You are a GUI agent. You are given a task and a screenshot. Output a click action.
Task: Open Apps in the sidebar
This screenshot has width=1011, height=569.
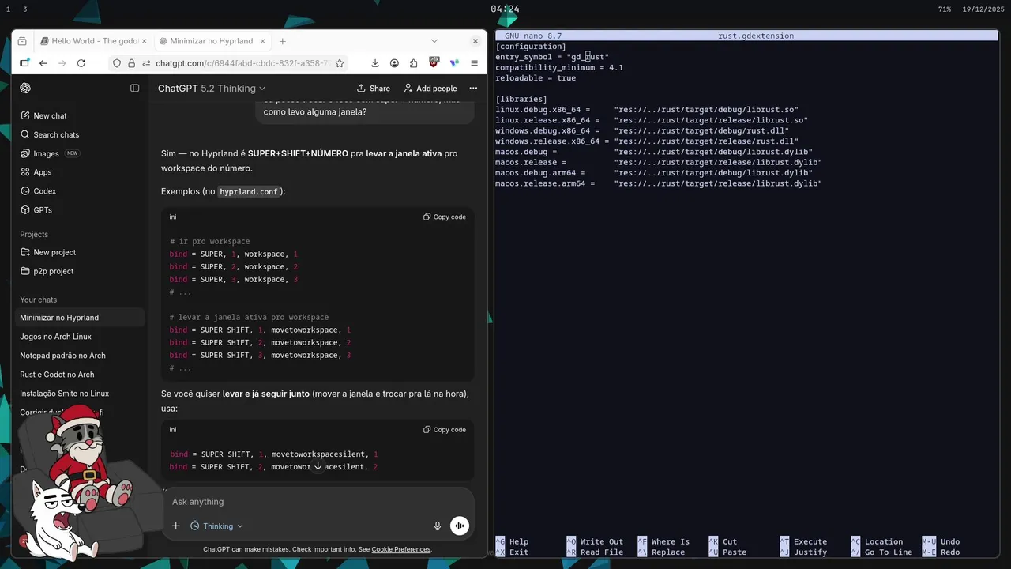(43, 172)
